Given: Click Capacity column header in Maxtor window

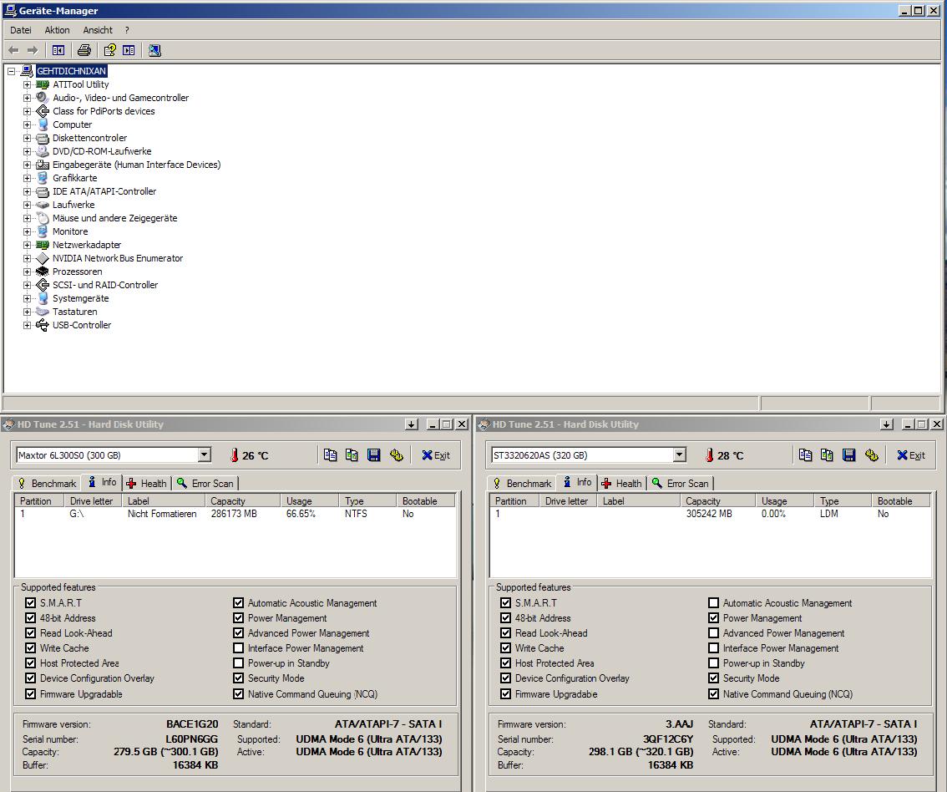Looking at the screenshot, I should pyautogui.click(x=243, y=500).
